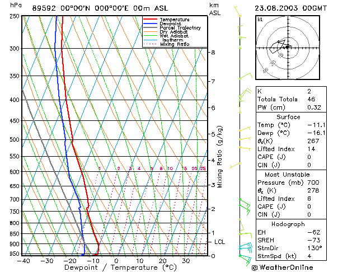The width and height of the screenshot is (352, 272).
Task: Click the 700 hPa pressure axis label
Action: 15,199
